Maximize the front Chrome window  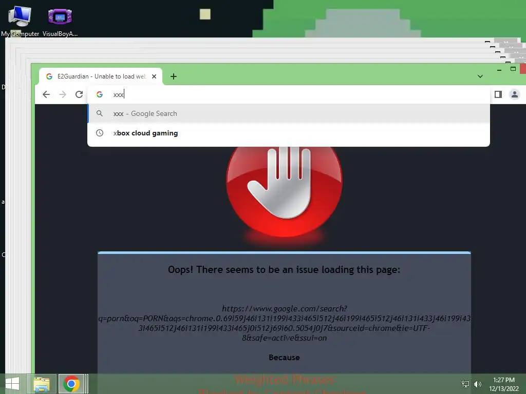click(x=513, y=69)
